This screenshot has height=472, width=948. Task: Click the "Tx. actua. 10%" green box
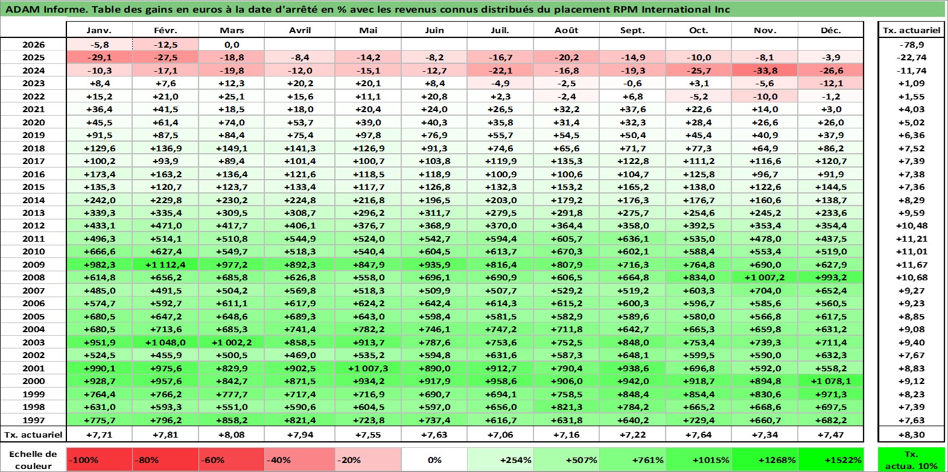click(911, 459)
